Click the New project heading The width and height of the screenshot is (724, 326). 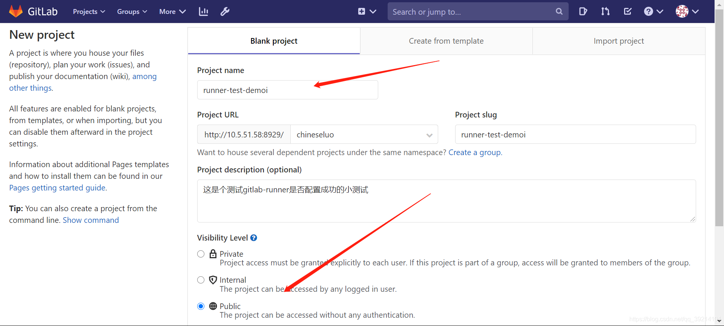coord(42,35)
